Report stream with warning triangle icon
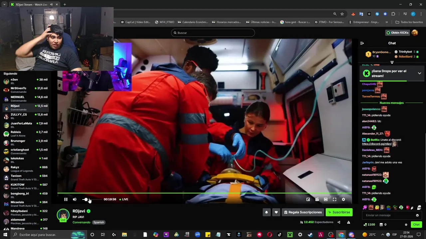The width and height of the screenshot is (426, 239). pos(348,222)
